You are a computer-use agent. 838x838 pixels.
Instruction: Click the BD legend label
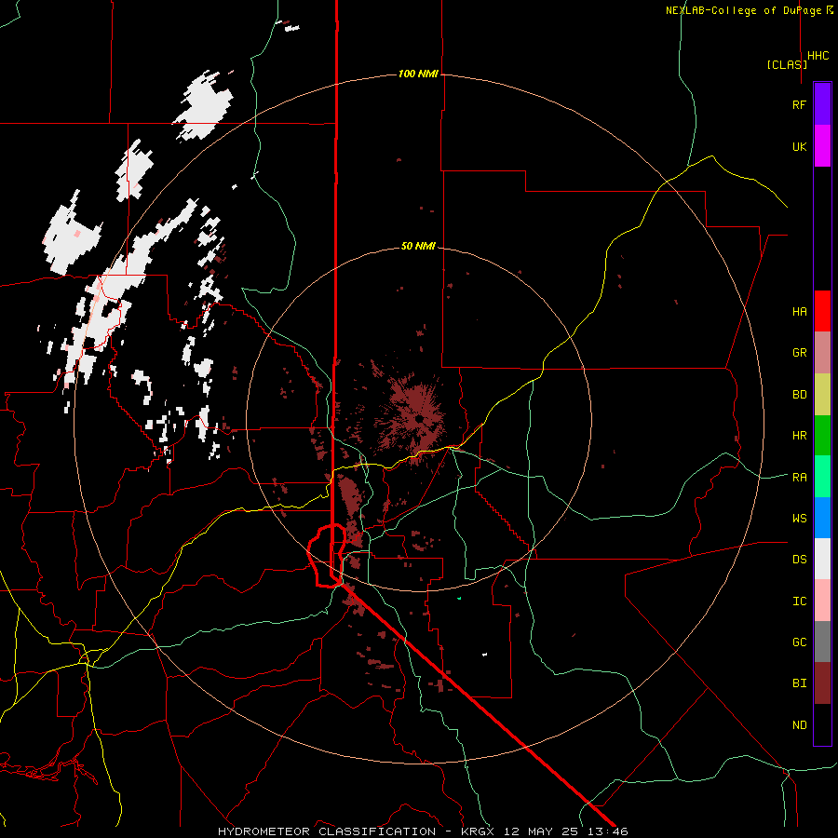(799, 395)
